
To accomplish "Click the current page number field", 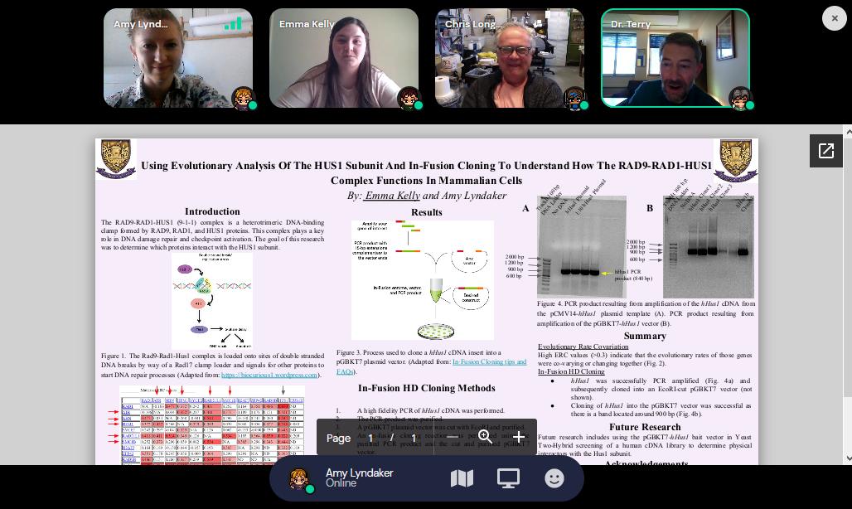I will 371,438.
